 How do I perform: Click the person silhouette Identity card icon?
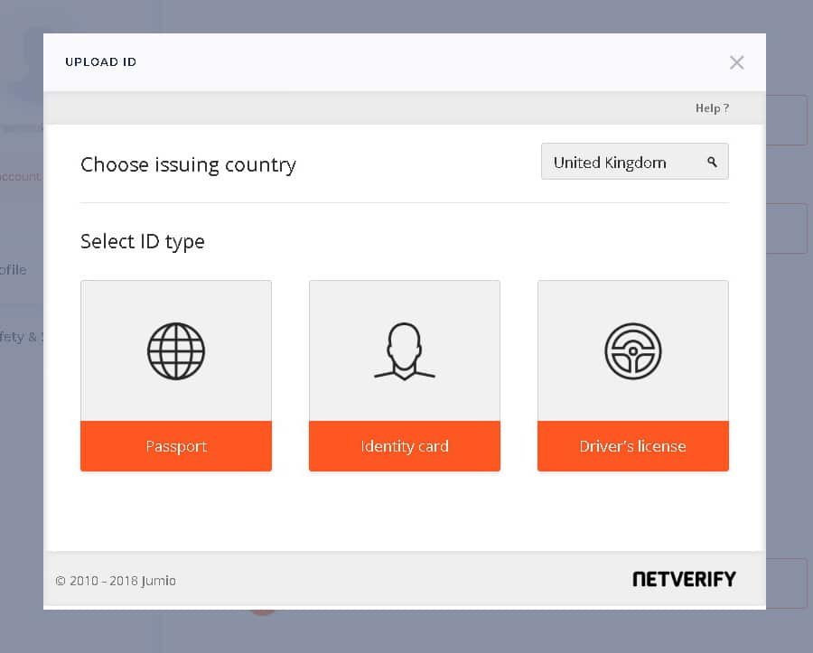coord(404,350)
